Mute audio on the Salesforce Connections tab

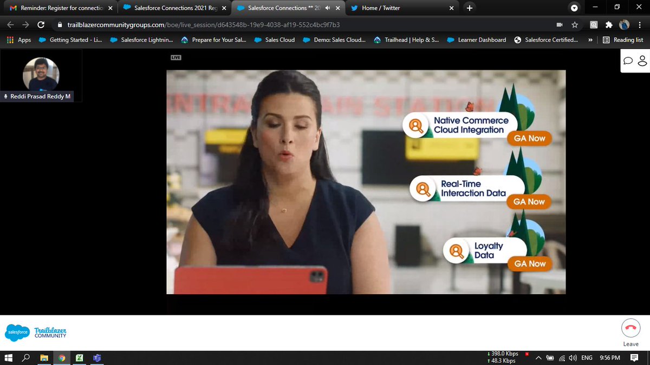(328, 8)
